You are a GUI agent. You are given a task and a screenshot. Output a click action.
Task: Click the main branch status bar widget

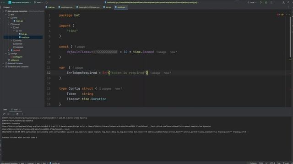[286, 163]
